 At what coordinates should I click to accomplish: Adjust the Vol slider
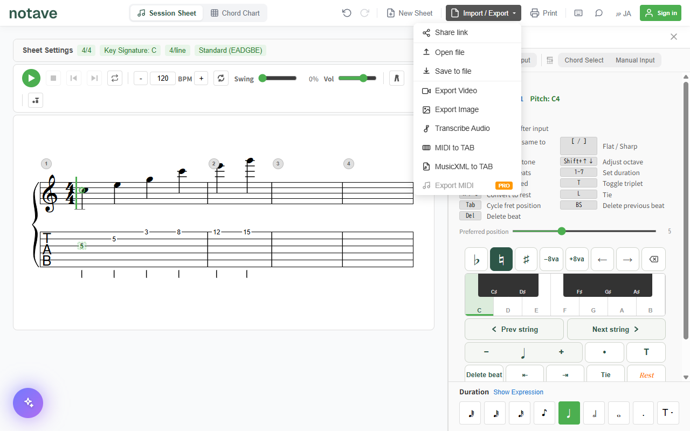[357, 78]
